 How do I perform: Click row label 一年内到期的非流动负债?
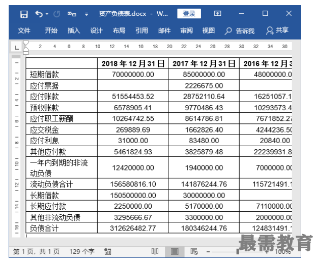click(x=59, y=168)
